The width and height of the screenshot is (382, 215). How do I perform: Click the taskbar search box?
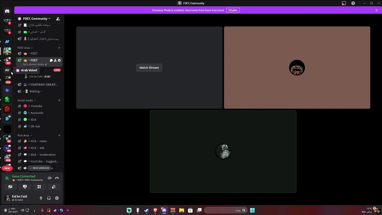(226, 210)
